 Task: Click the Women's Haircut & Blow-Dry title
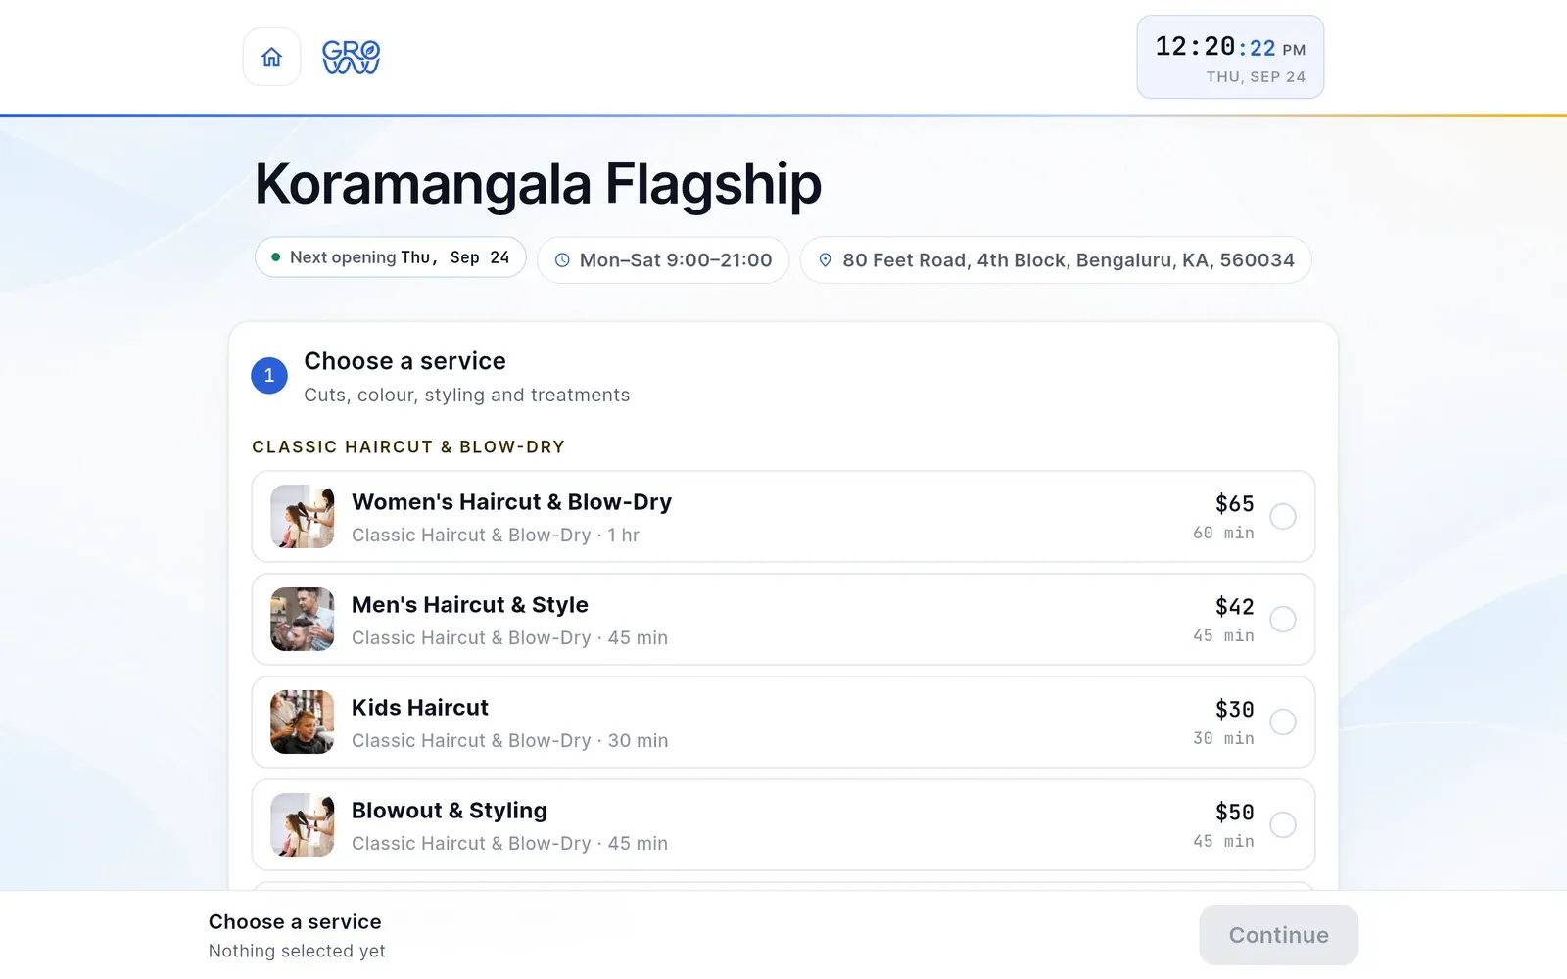tap(511, 502)
